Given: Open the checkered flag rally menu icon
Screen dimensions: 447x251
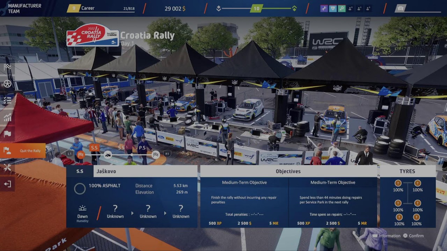Looking at the screenshot, I should (7, 67).
